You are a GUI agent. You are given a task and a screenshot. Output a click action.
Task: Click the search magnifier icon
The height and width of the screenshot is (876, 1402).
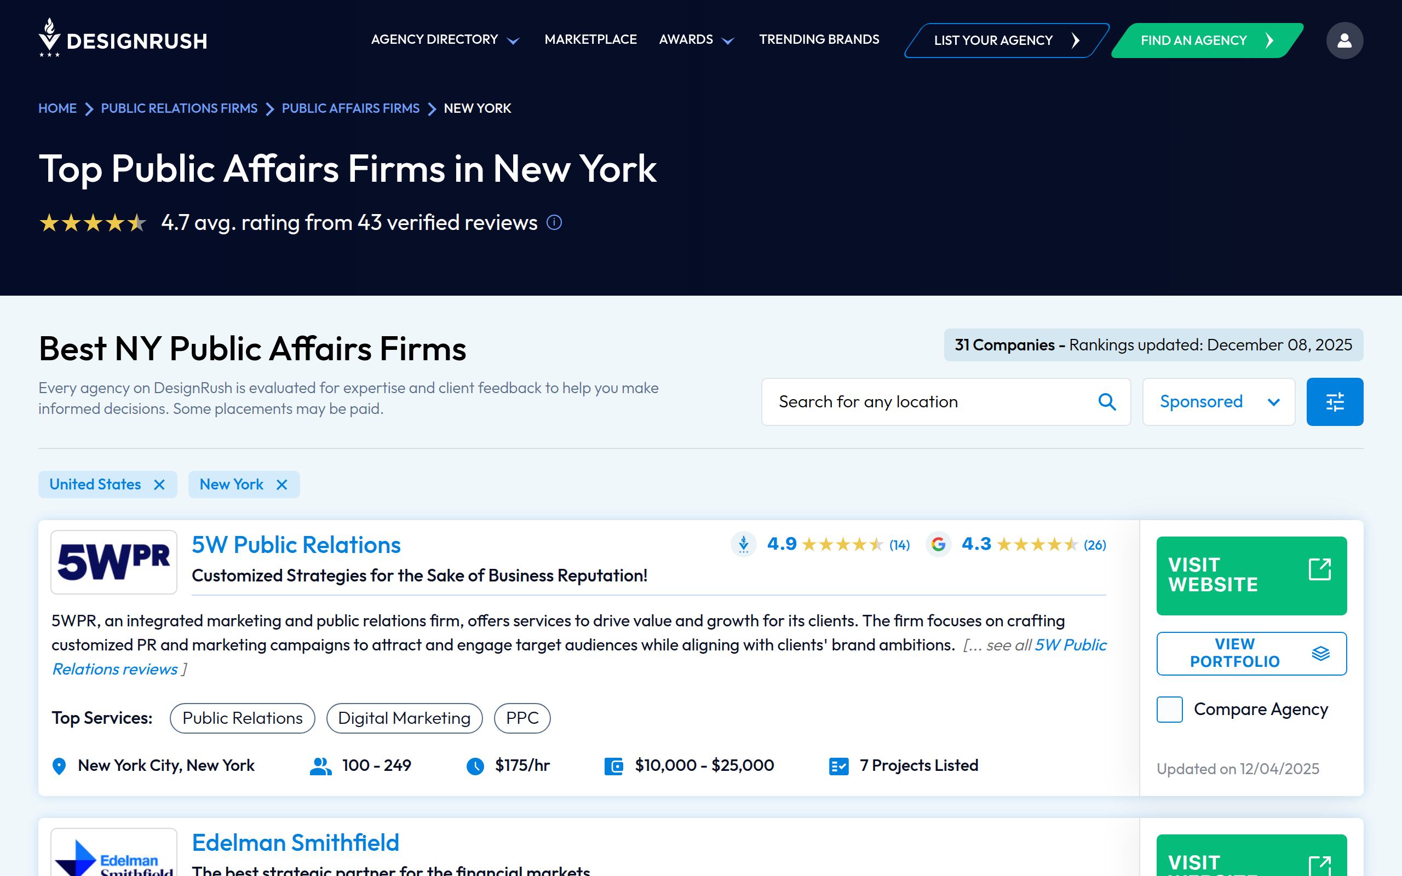1106,401
